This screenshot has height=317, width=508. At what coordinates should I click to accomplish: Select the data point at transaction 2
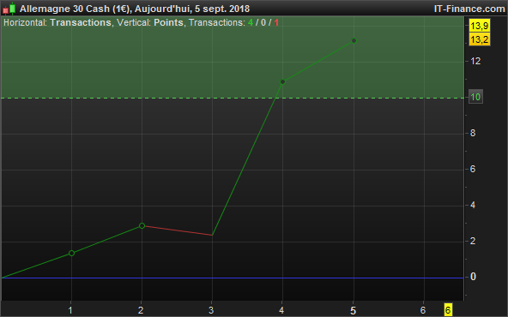click(x=142, y=225)
